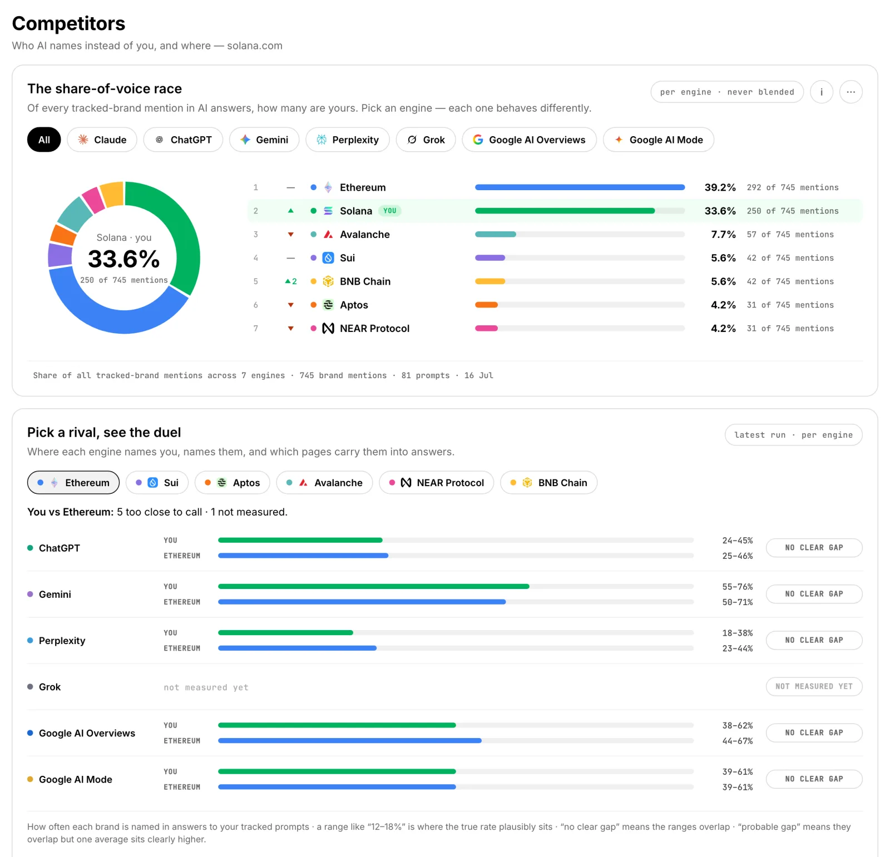Click the No Clear Gap badge for Perplexity
The height and width of the screenshot is (857, 890).
(814, 640)
